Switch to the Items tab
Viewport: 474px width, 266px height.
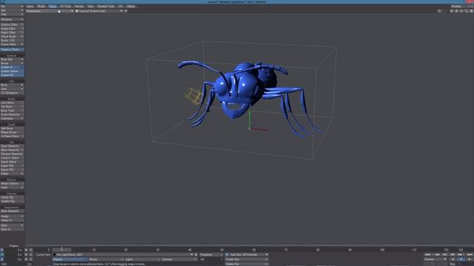tap(30, 7)
